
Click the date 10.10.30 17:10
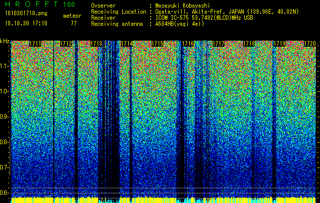[x=26, y=23]
